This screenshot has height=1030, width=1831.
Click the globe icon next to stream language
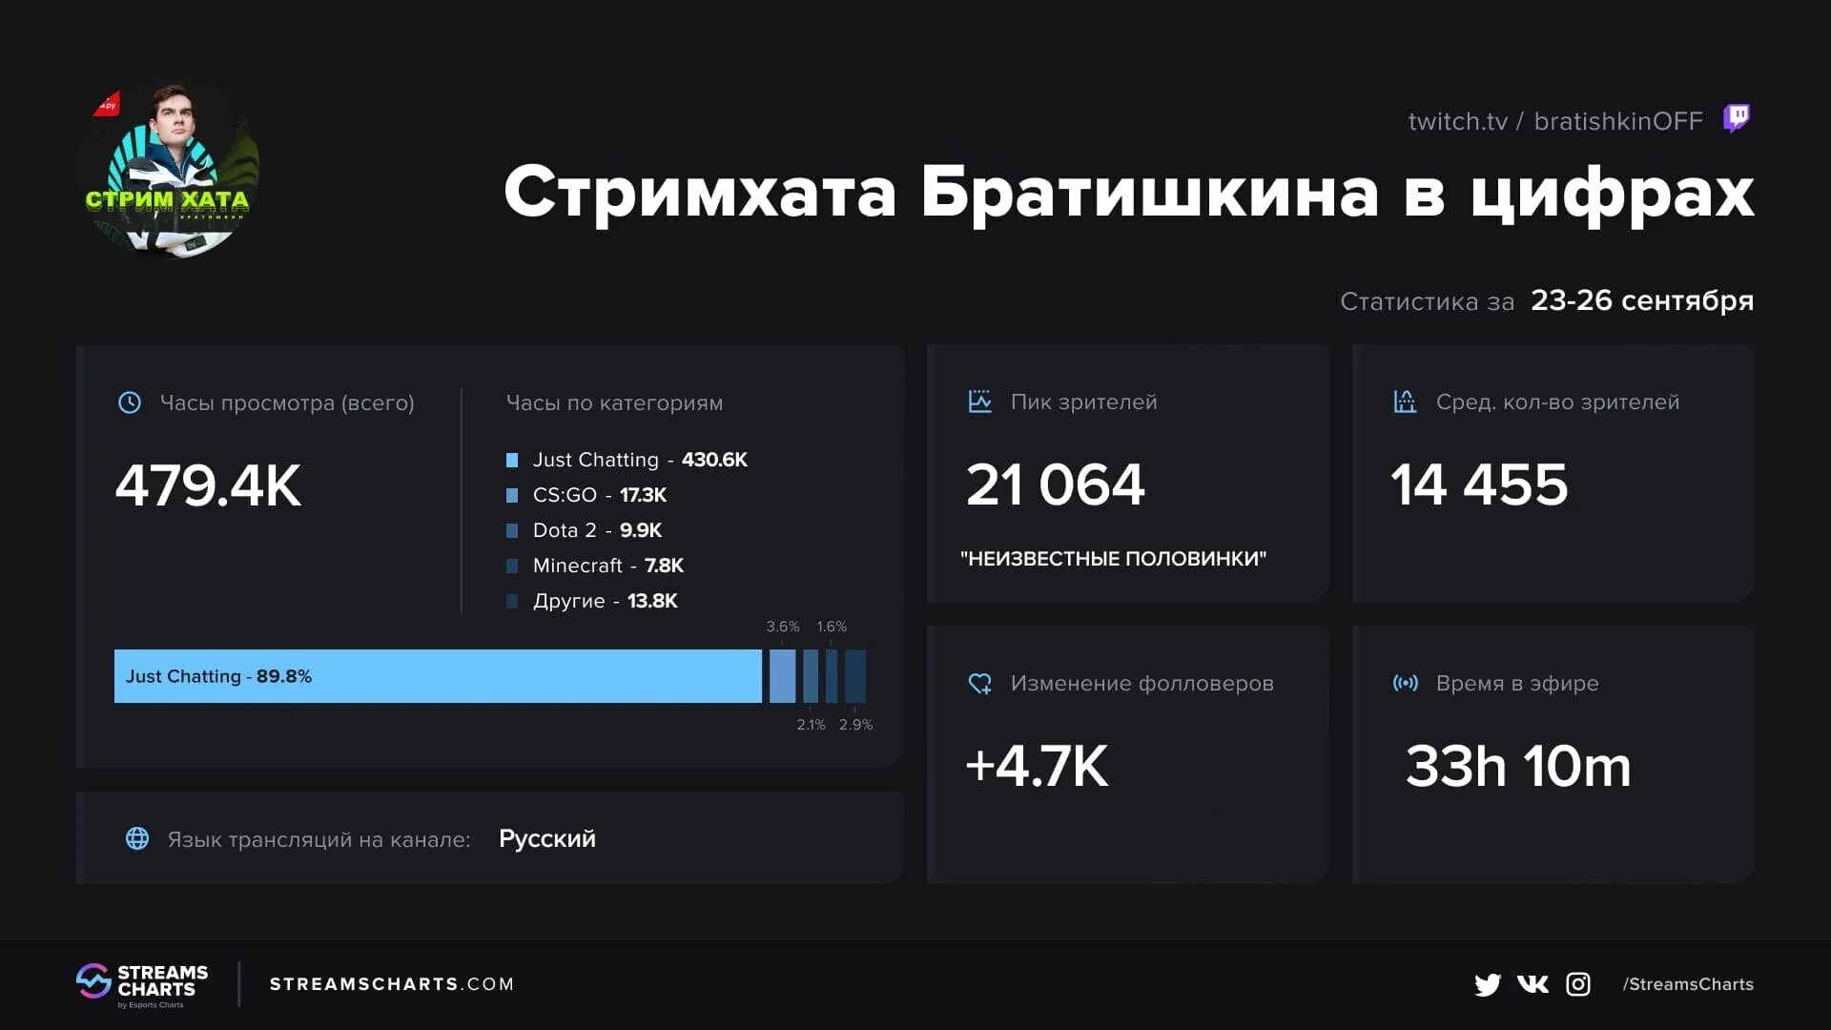(x=134, y=837)
